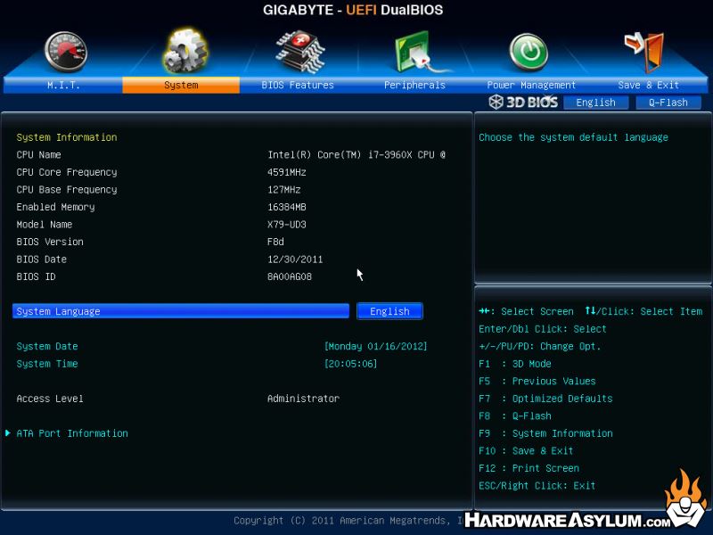Edit the System Date value field

375,346
